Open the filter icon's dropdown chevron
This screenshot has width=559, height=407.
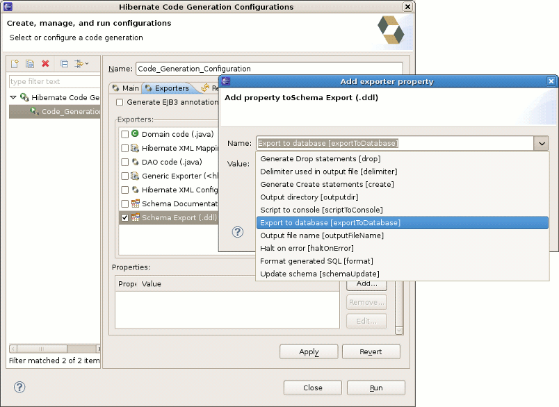87,63
